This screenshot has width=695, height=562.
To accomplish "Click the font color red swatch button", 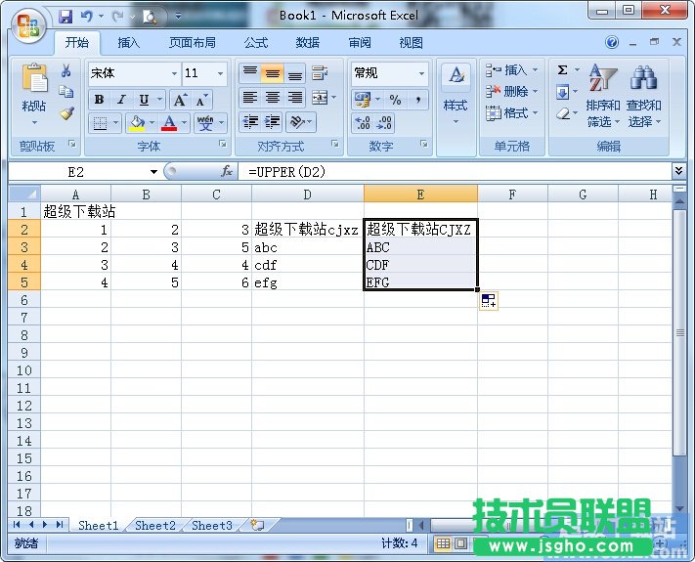I will pos(169,123).
